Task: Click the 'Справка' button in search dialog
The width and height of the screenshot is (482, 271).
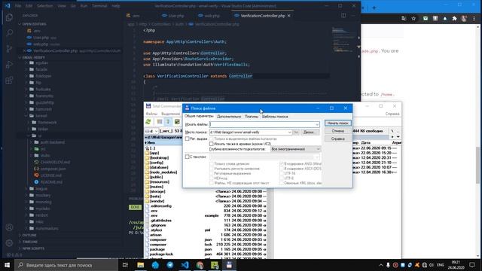Action: point(337,139)
